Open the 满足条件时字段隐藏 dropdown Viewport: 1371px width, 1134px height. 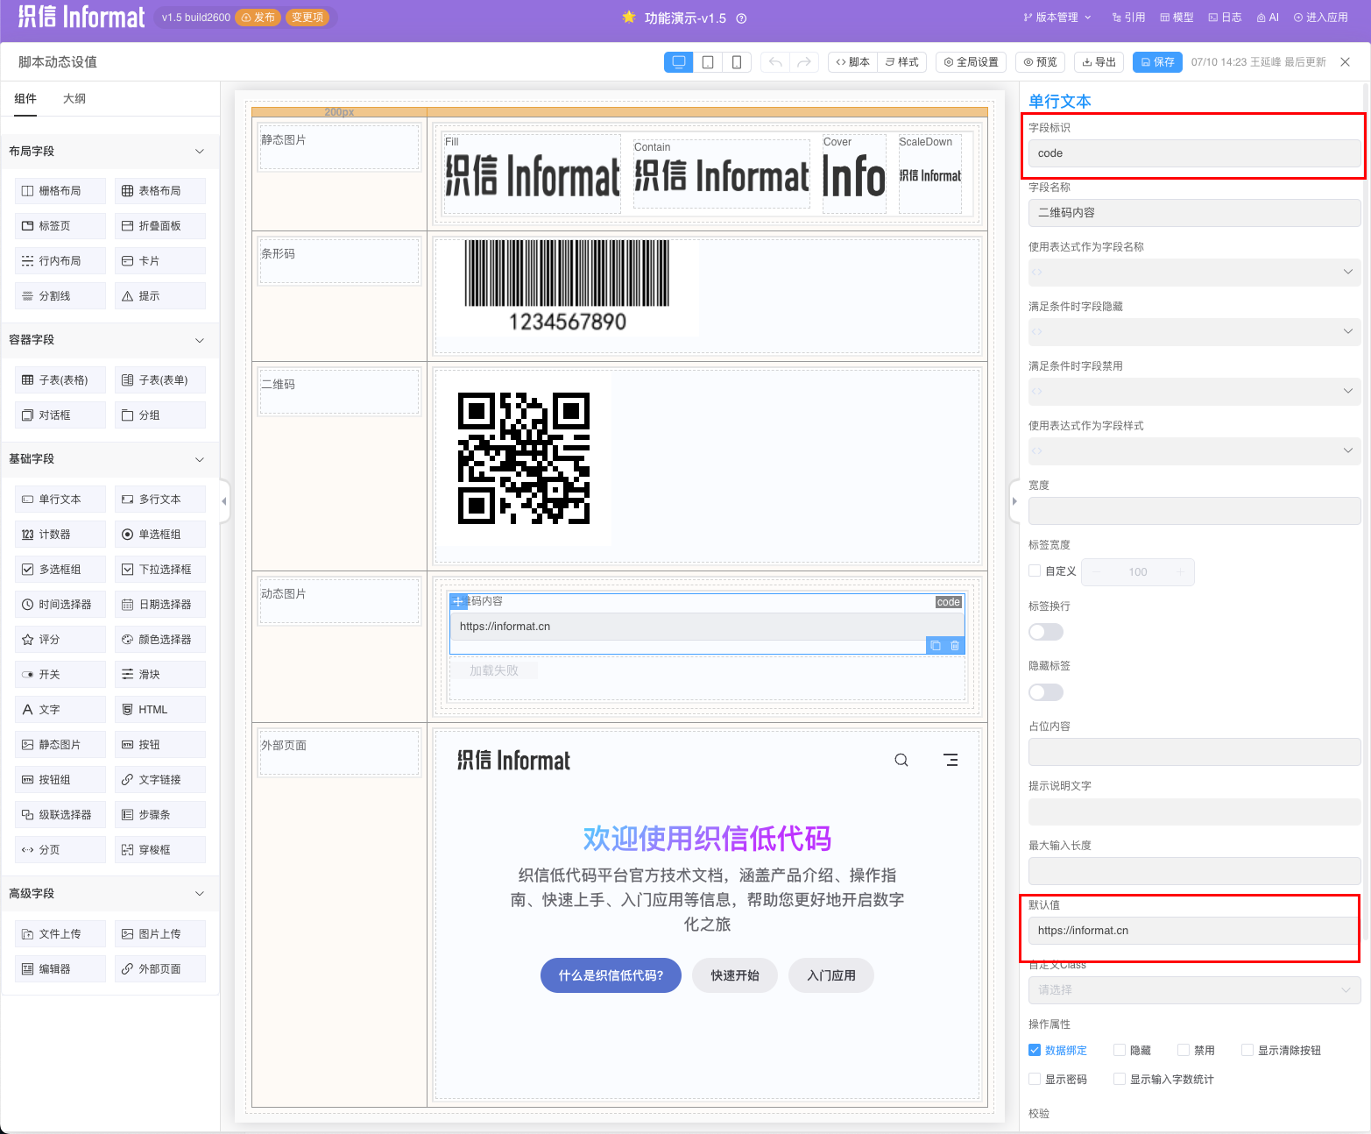(1193, 332)
